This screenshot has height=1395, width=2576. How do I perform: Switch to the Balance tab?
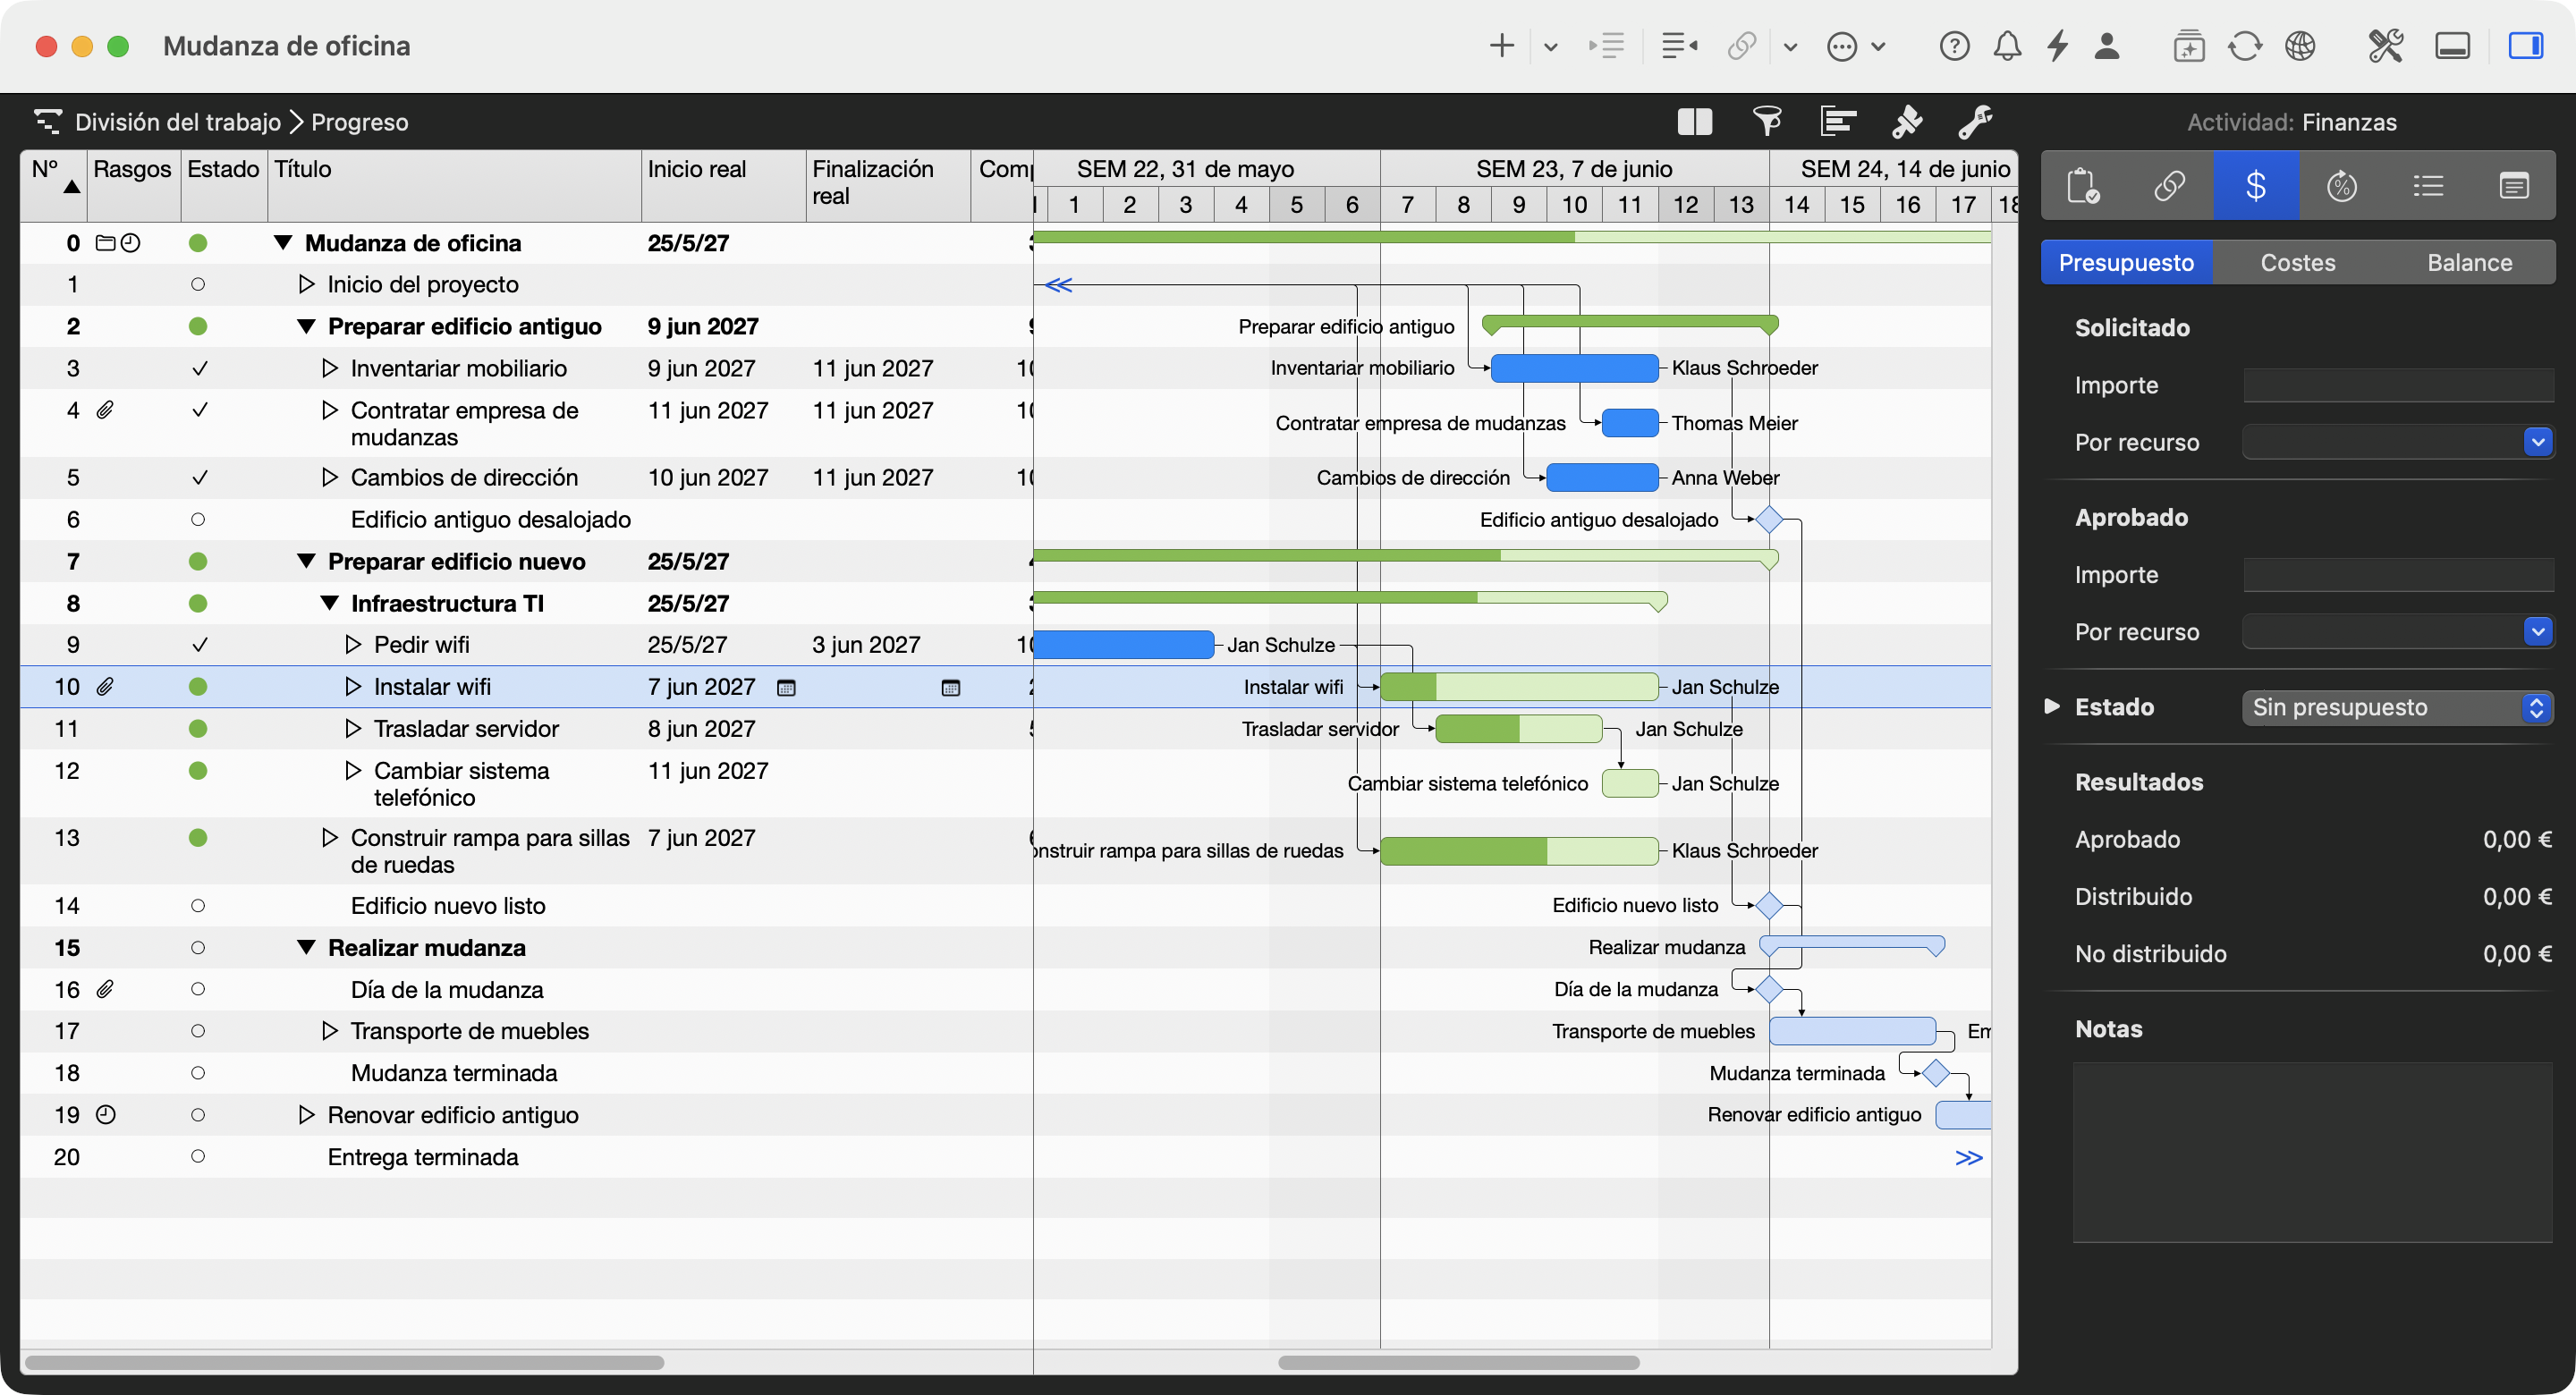(x=2469, y=262)
